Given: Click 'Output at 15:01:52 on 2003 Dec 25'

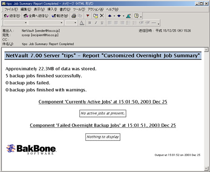Looking at the screenshot, I should pyautogui.click(x=177, y=155).
